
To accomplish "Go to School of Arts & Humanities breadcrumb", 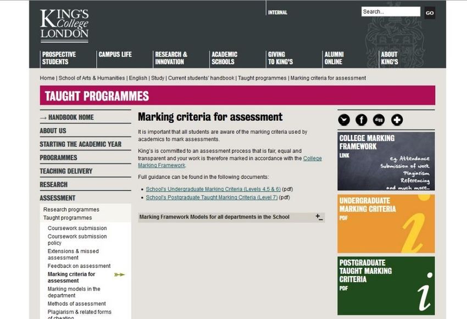I will (92, 78).
